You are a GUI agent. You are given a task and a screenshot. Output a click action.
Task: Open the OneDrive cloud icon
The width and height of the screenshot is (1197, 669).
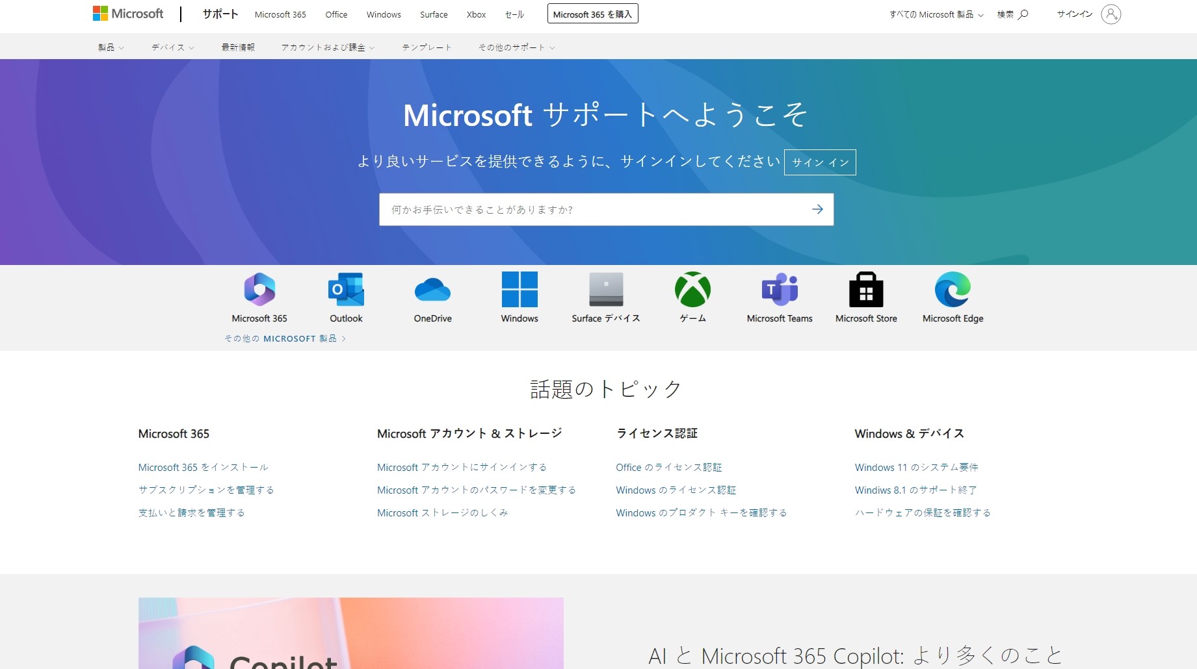pos(432,290)
